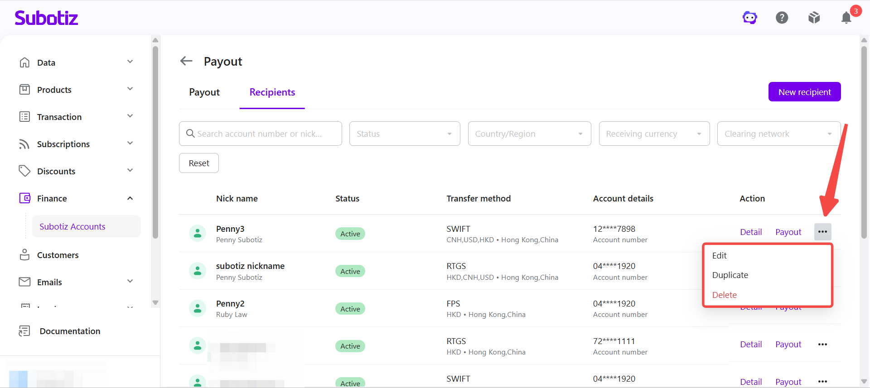
Task: Click the Ruby Law name text
Action: [232, 315]
